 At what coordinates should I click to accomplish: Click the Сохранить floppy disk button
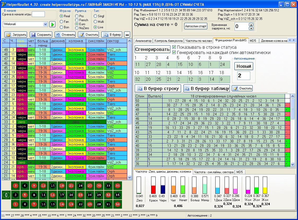click(41, 35)
